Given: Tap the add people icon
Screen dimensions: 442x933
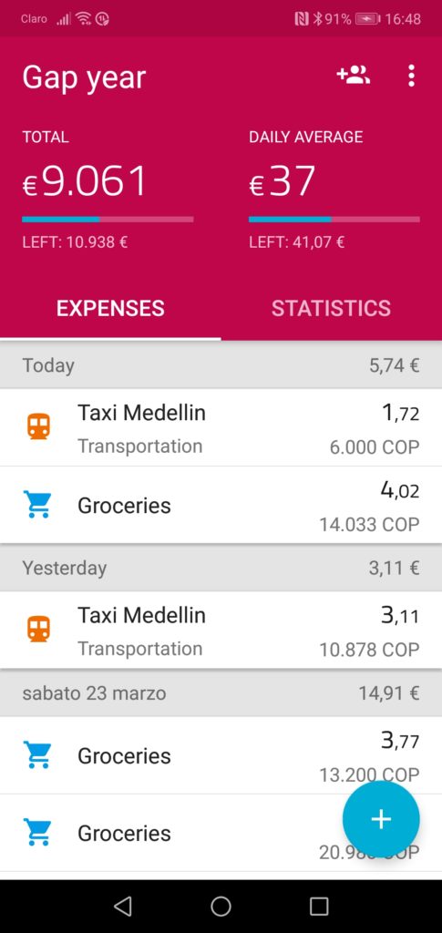Looking at the screenshot, I should coord(354,76).
